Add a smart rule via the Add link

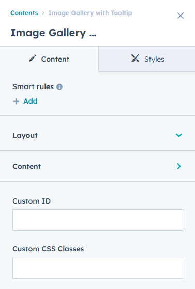[31, 101]
